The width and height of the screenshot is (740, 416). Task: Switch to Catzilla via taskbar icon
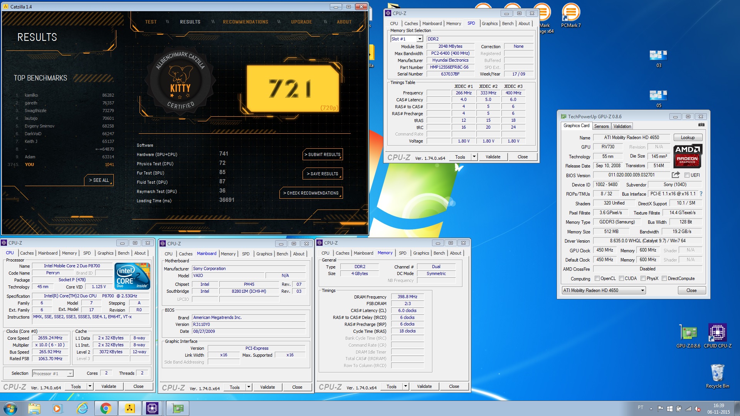(x=129, y=408)
